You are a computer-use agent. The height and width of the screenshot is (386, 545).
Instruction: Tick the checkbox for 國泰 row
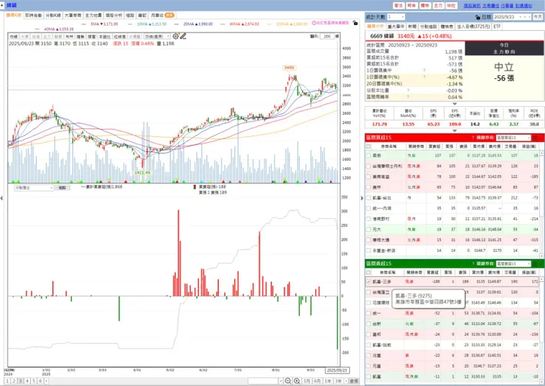tap(368, 155)
